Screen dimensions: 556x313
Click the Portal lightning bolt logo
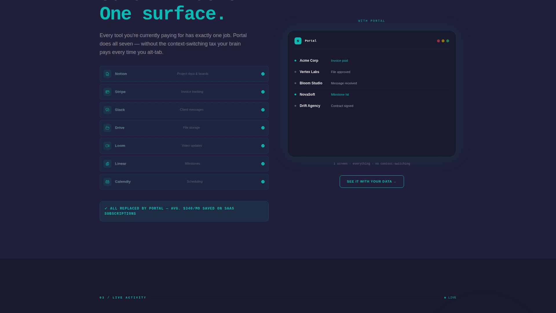tap(298, 41)
